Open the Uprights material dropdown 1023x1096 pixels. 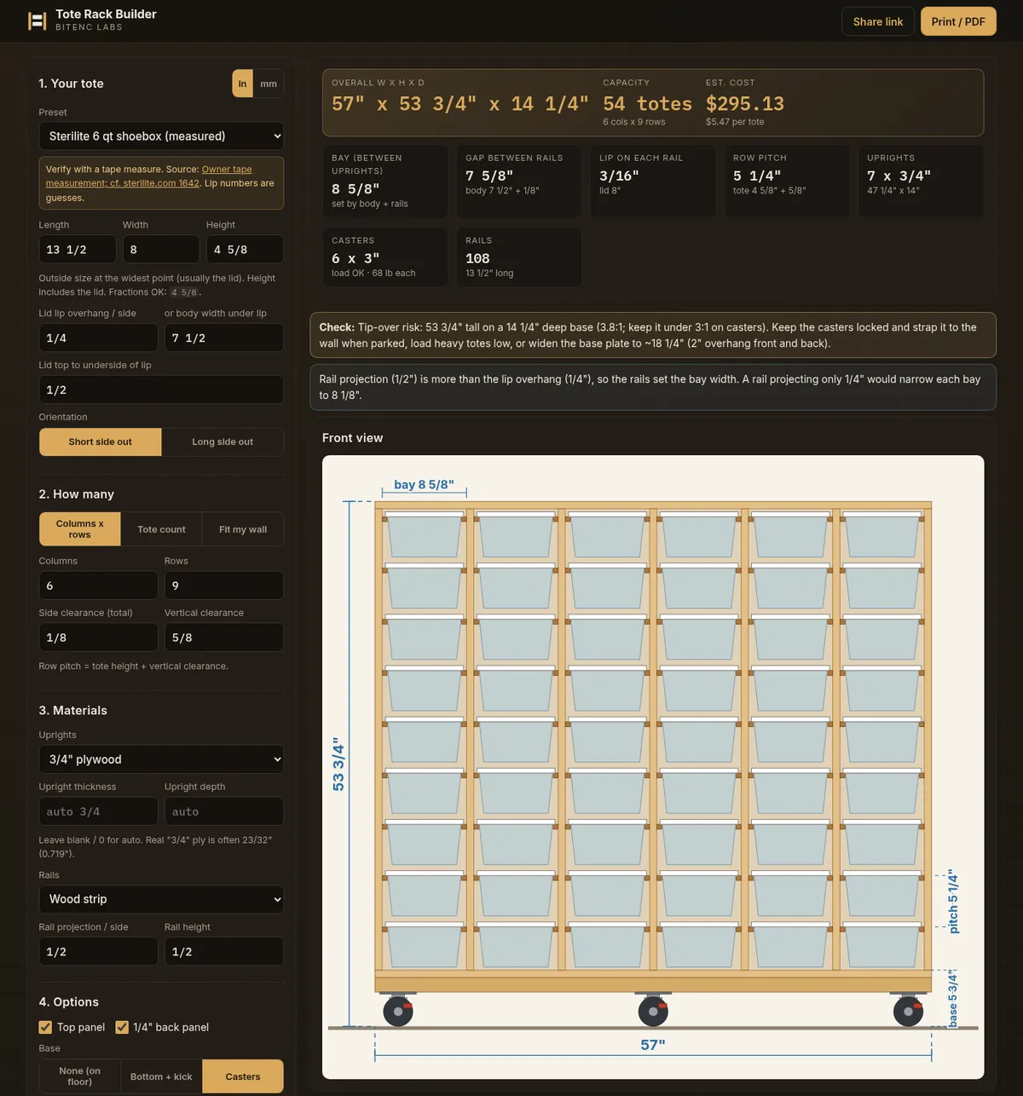[x=161, y=759]
